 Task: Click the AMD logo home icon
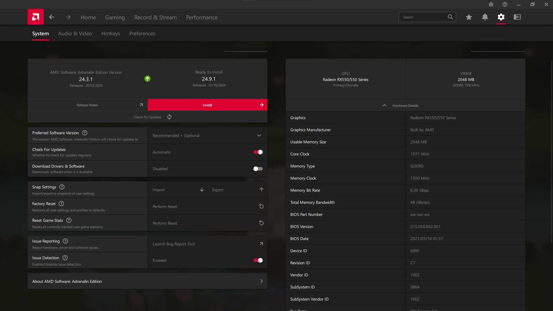click(36, 17)
